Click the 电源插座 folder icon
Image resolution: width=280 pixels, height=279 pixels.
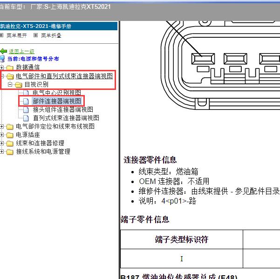10,135
